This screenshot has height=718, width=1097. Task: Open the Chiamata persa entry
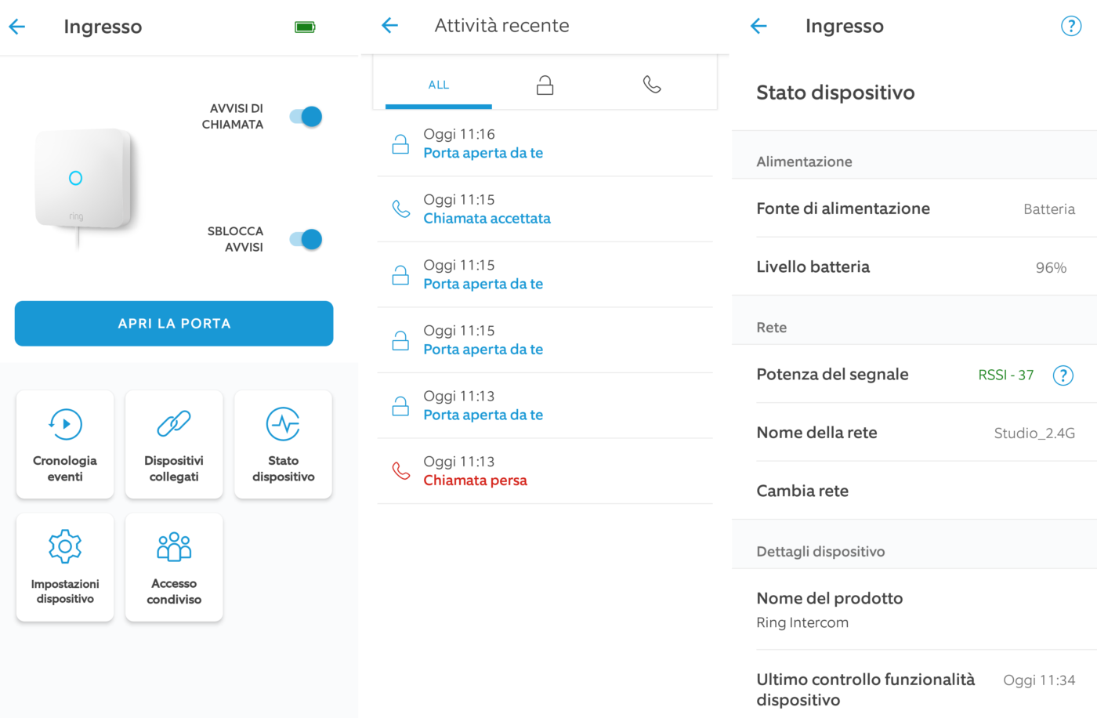click(475, 471)
